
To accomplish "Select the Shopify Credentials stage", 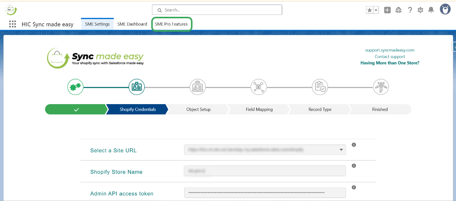I will 137,109.
